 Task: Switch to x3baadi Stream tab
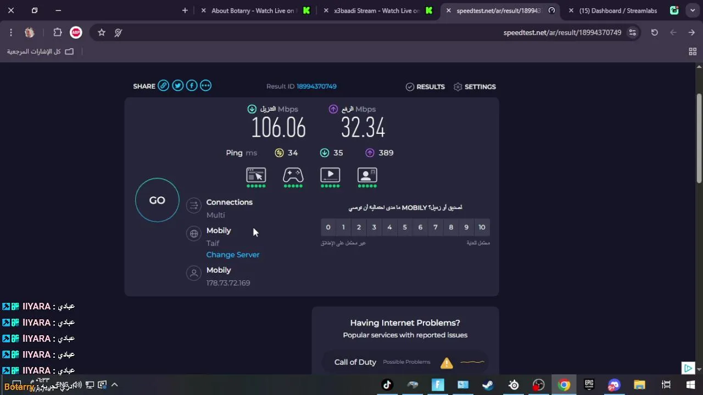click(378, 10)
